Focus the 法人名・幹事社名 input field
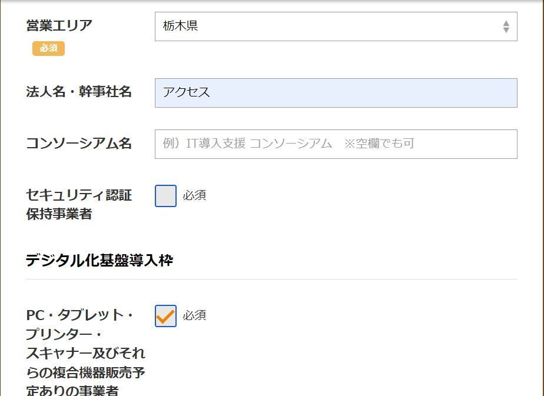 (x=336, y=93)
